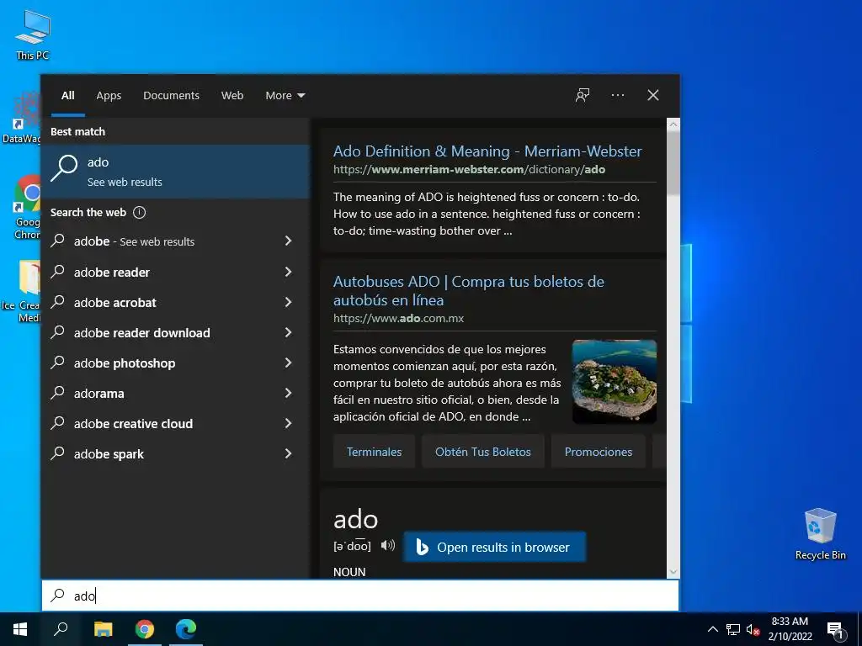Click Open results in browser
Viewport: 862px width, 646px height.
495,547
